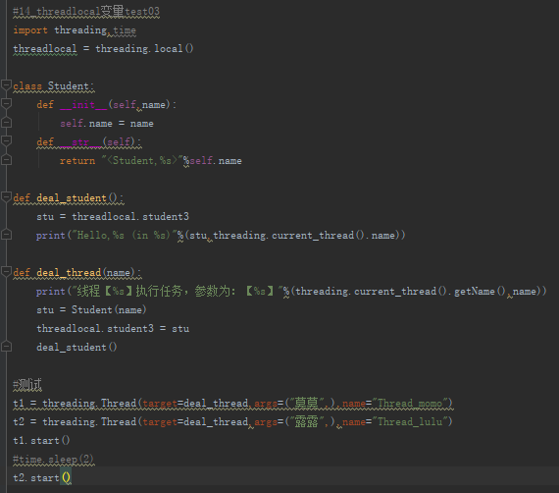Collapse the class Student fold marker
This screenshot has height=493, width=559.
pos(6,85)
